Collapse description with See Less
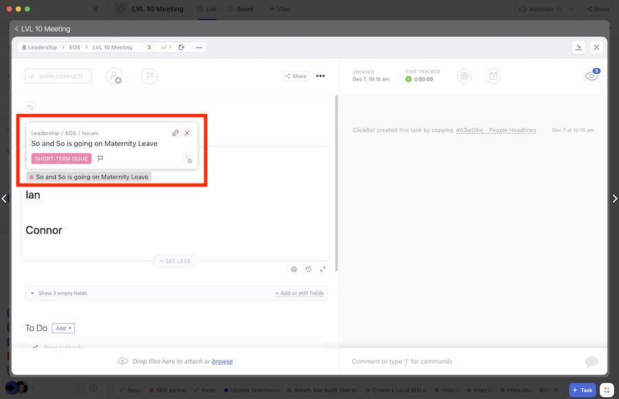 tap(175, 261)
